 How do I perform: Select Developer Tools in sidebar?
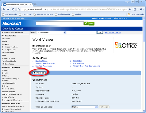(x=9, y=50)
